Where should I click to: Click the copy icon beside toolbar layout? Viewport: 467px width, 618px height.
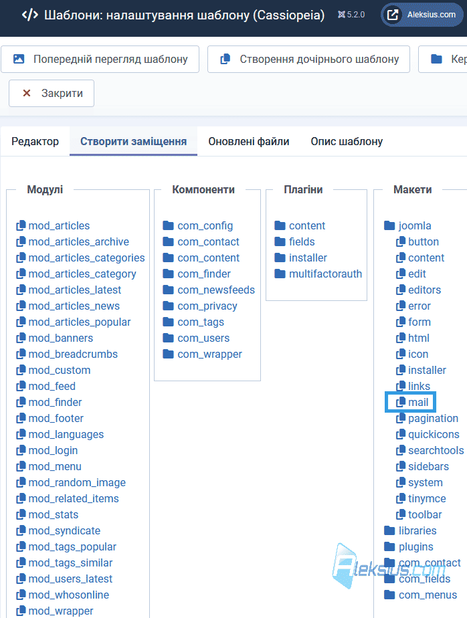pos(401,514)
